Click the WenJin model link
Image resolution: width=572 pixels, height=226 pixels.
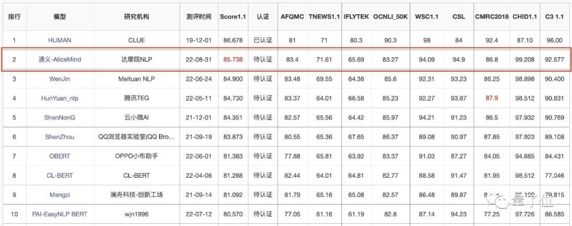[x=59, y=79]
